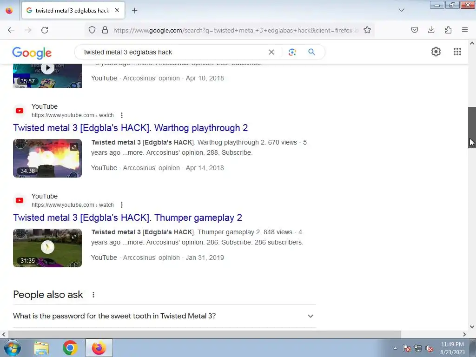476x357 pixels.
Task: Click Firefox taskbar button
Action: (99, 348)
